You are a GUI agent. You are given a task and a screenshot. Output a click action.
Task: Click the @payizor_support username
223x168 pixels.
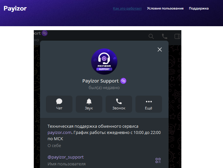[66, 157]
